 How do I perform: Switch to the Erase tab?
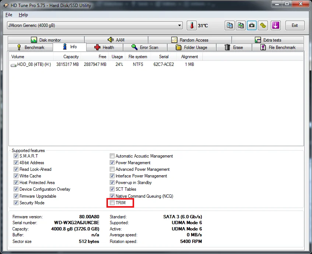pyautogui.click(x=234, y=47)
